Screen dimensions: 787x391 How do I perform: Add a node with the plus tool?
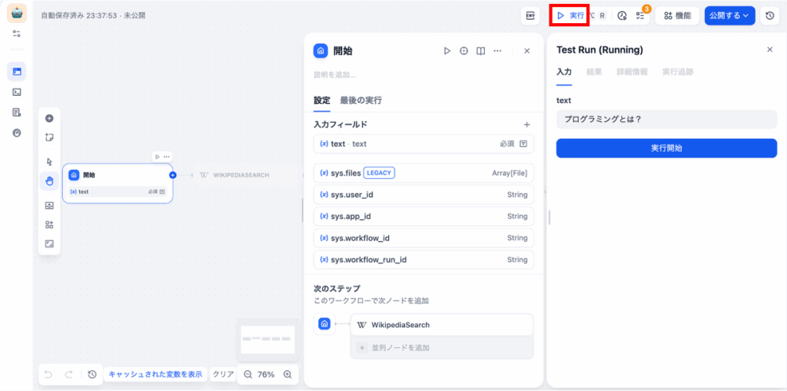[49, 118]
